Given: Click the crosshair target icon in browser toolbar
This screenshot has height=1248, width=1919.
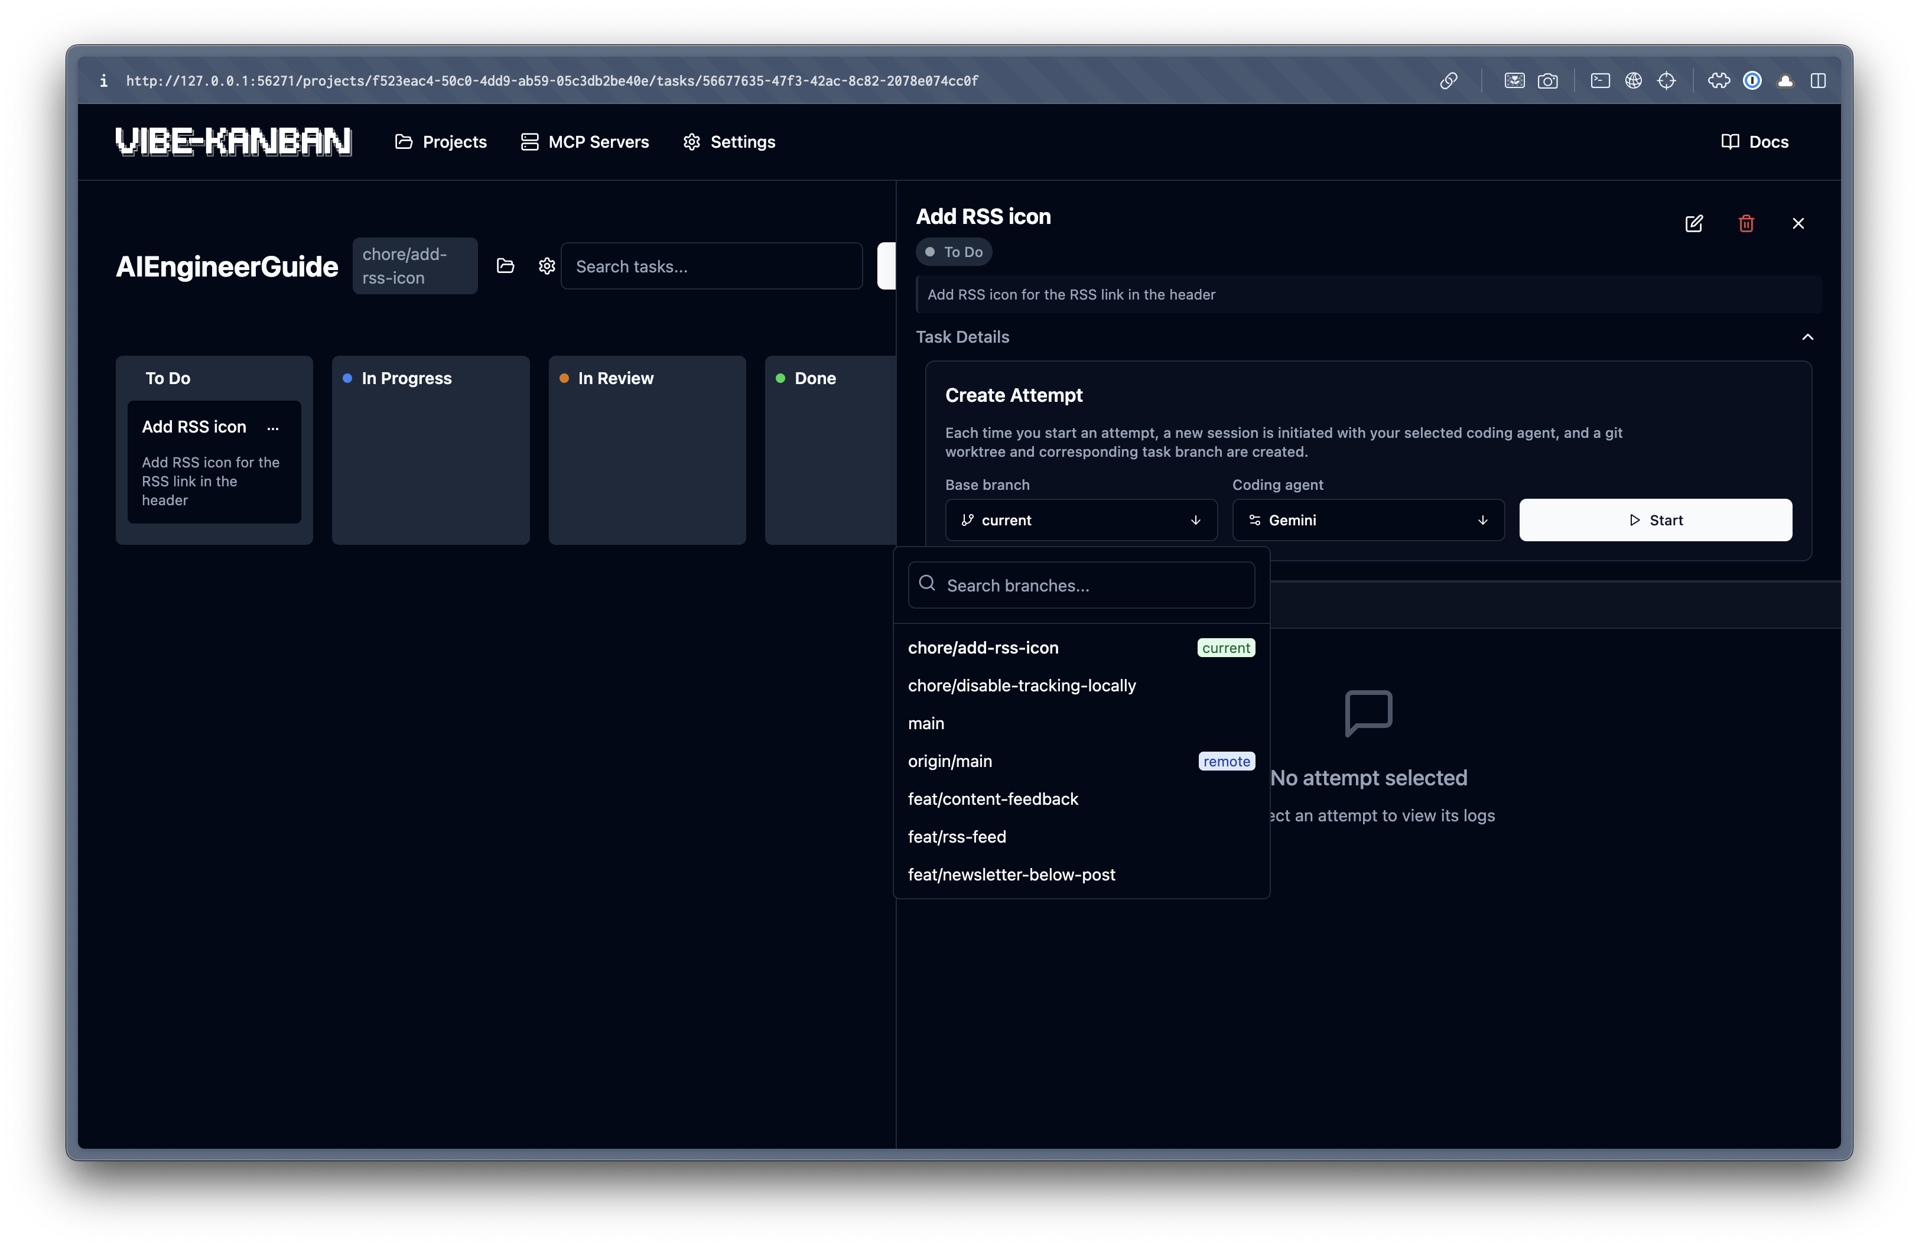Looking at the screenshot, I should (x=1667, y=80).
